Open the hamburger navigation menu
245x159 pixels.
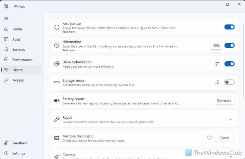6,18
